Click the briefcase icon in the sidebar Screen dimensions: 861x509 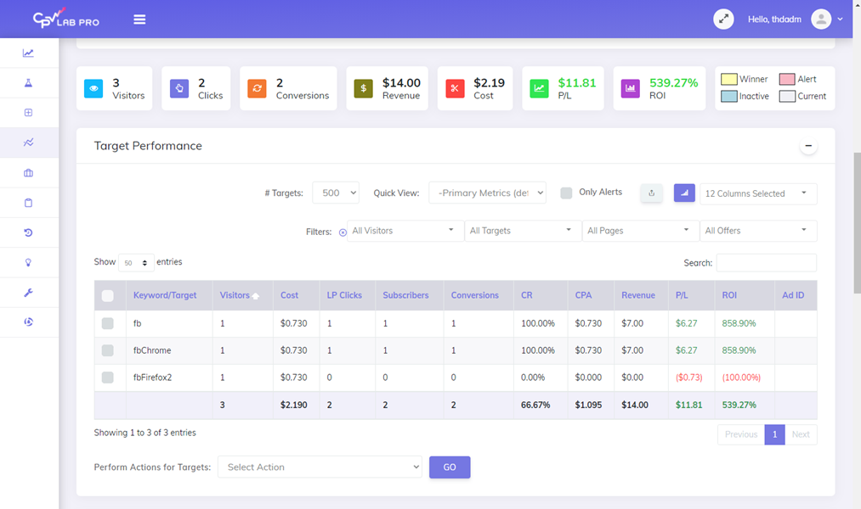click(28, 172)
